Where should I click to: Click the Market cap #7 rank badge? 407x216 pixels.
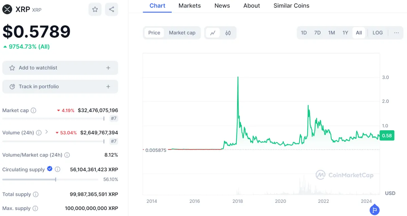[114, 118]
